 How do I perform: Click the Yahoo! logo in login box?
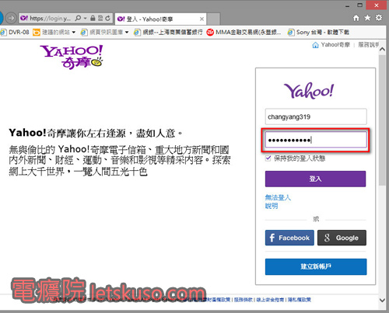pos(309,91)
